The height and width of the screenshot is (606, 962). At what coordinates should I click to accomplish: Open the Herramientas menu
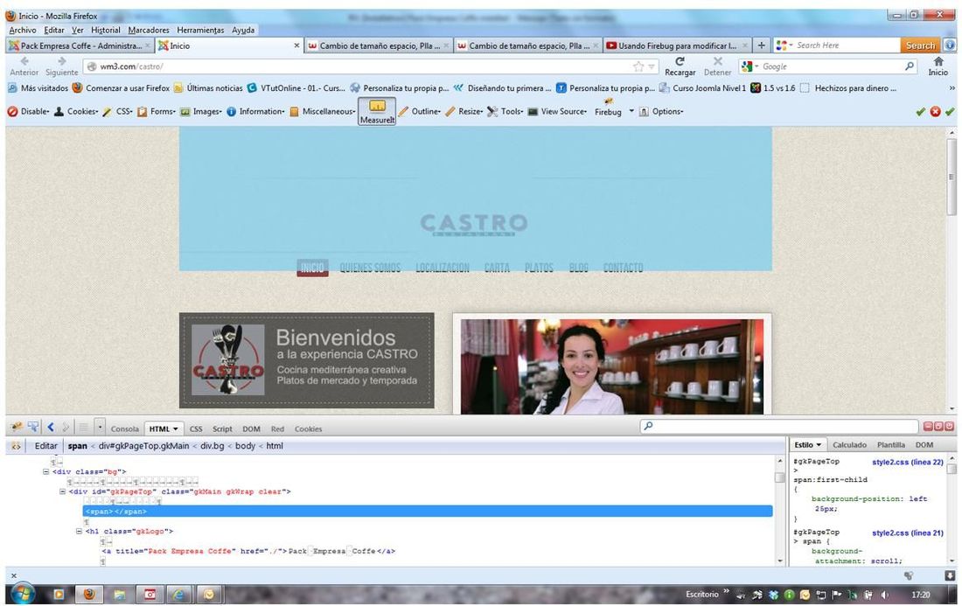click(200, 30)
